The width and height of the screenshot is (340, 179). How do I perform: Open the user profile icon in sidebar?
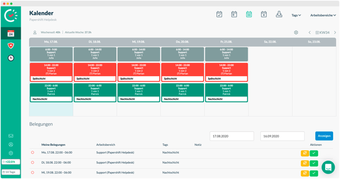pos(11,144)
